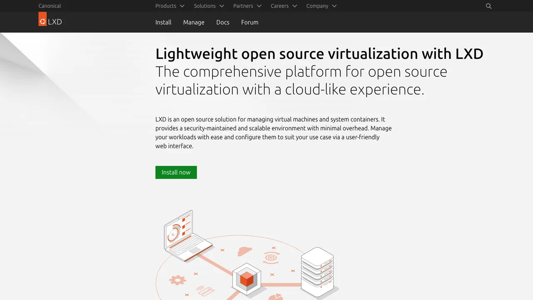Viewport: 533px width, 300px height.
Task: Open the Company menu
Action: 321,6
